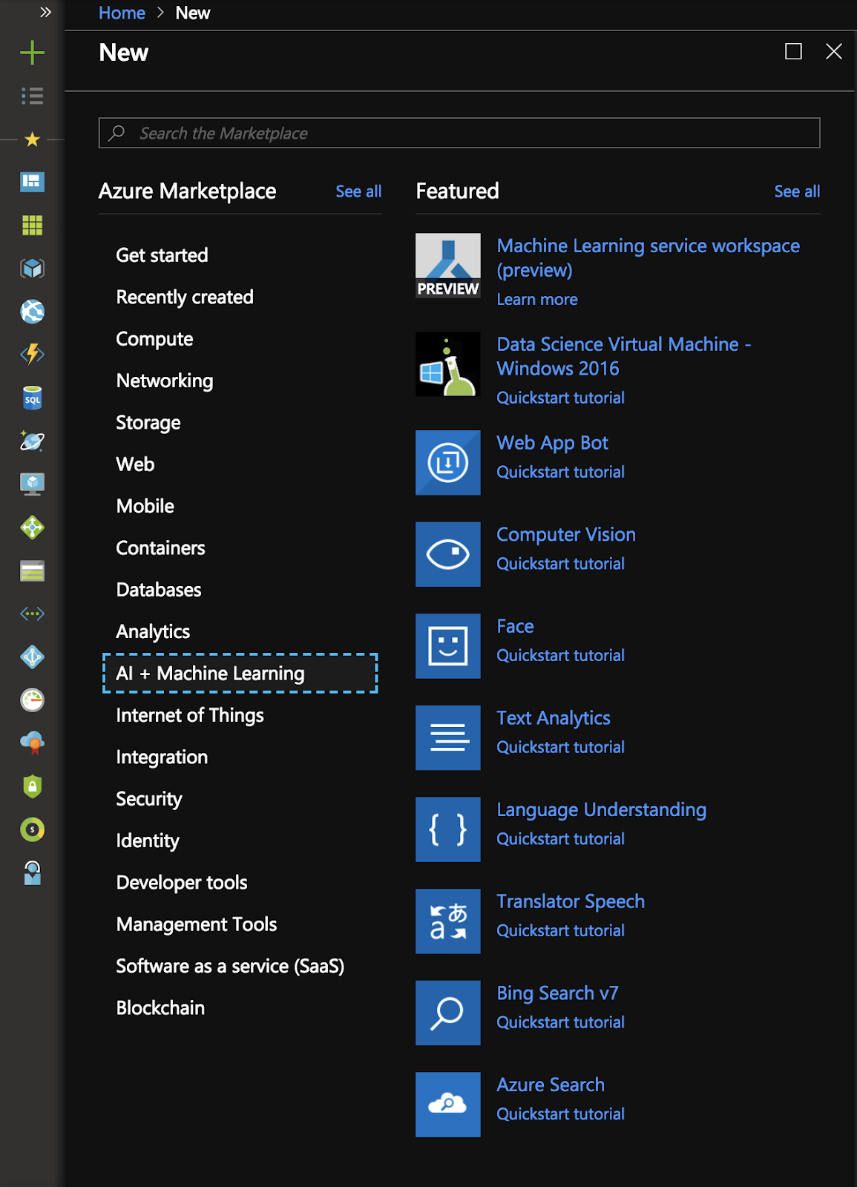Open the Virtual machines monitor icon

(x=32, y=484)
